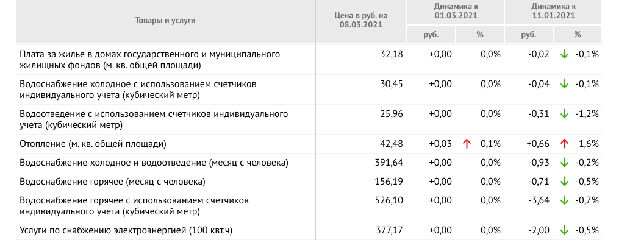Click green down arrow next to -0,7%

click(564, 200)
